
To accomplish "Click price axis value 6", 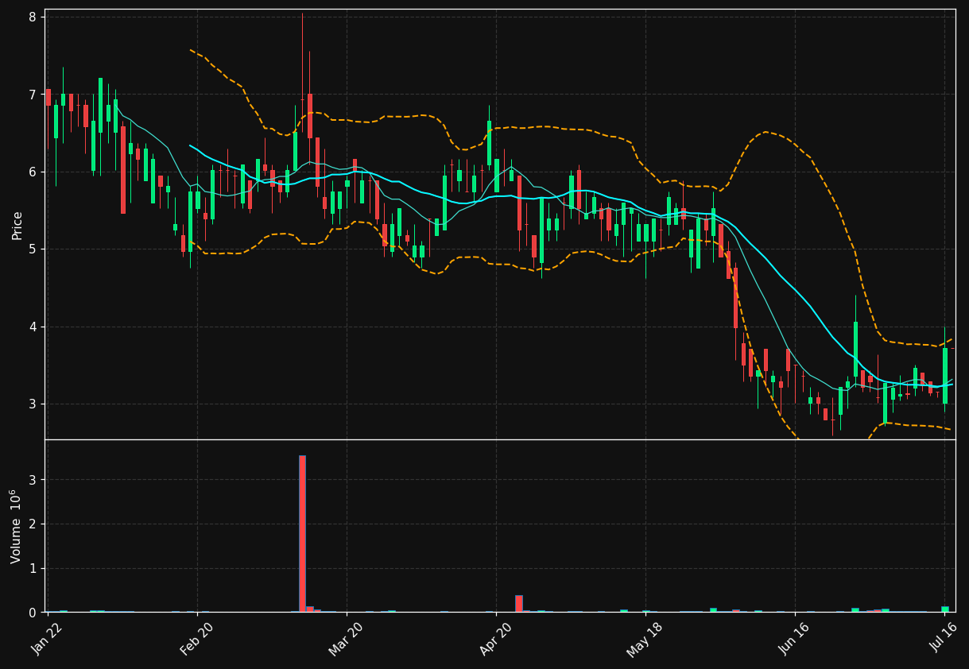I will point(33,172).
